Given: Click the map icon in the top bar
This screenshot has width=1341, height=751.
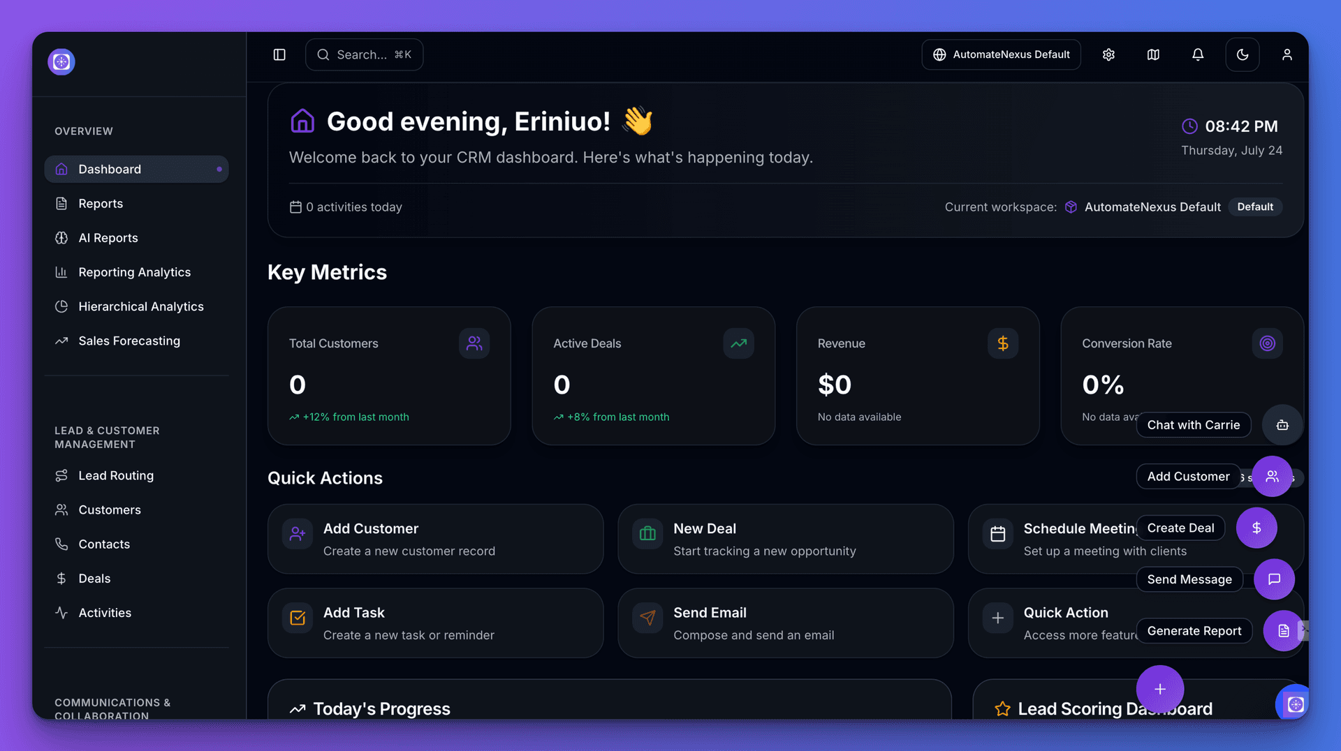Looking at the screenshot, I should coord(1153,54).
